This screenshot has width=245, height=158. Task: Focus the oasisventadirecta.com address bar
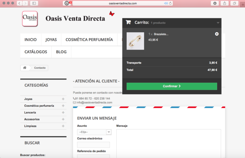(122, 3)
